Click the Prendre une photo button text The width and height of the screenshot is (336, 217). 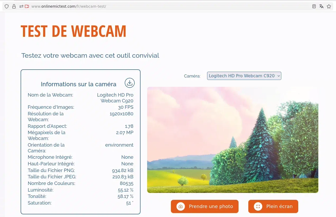(211, 206)
